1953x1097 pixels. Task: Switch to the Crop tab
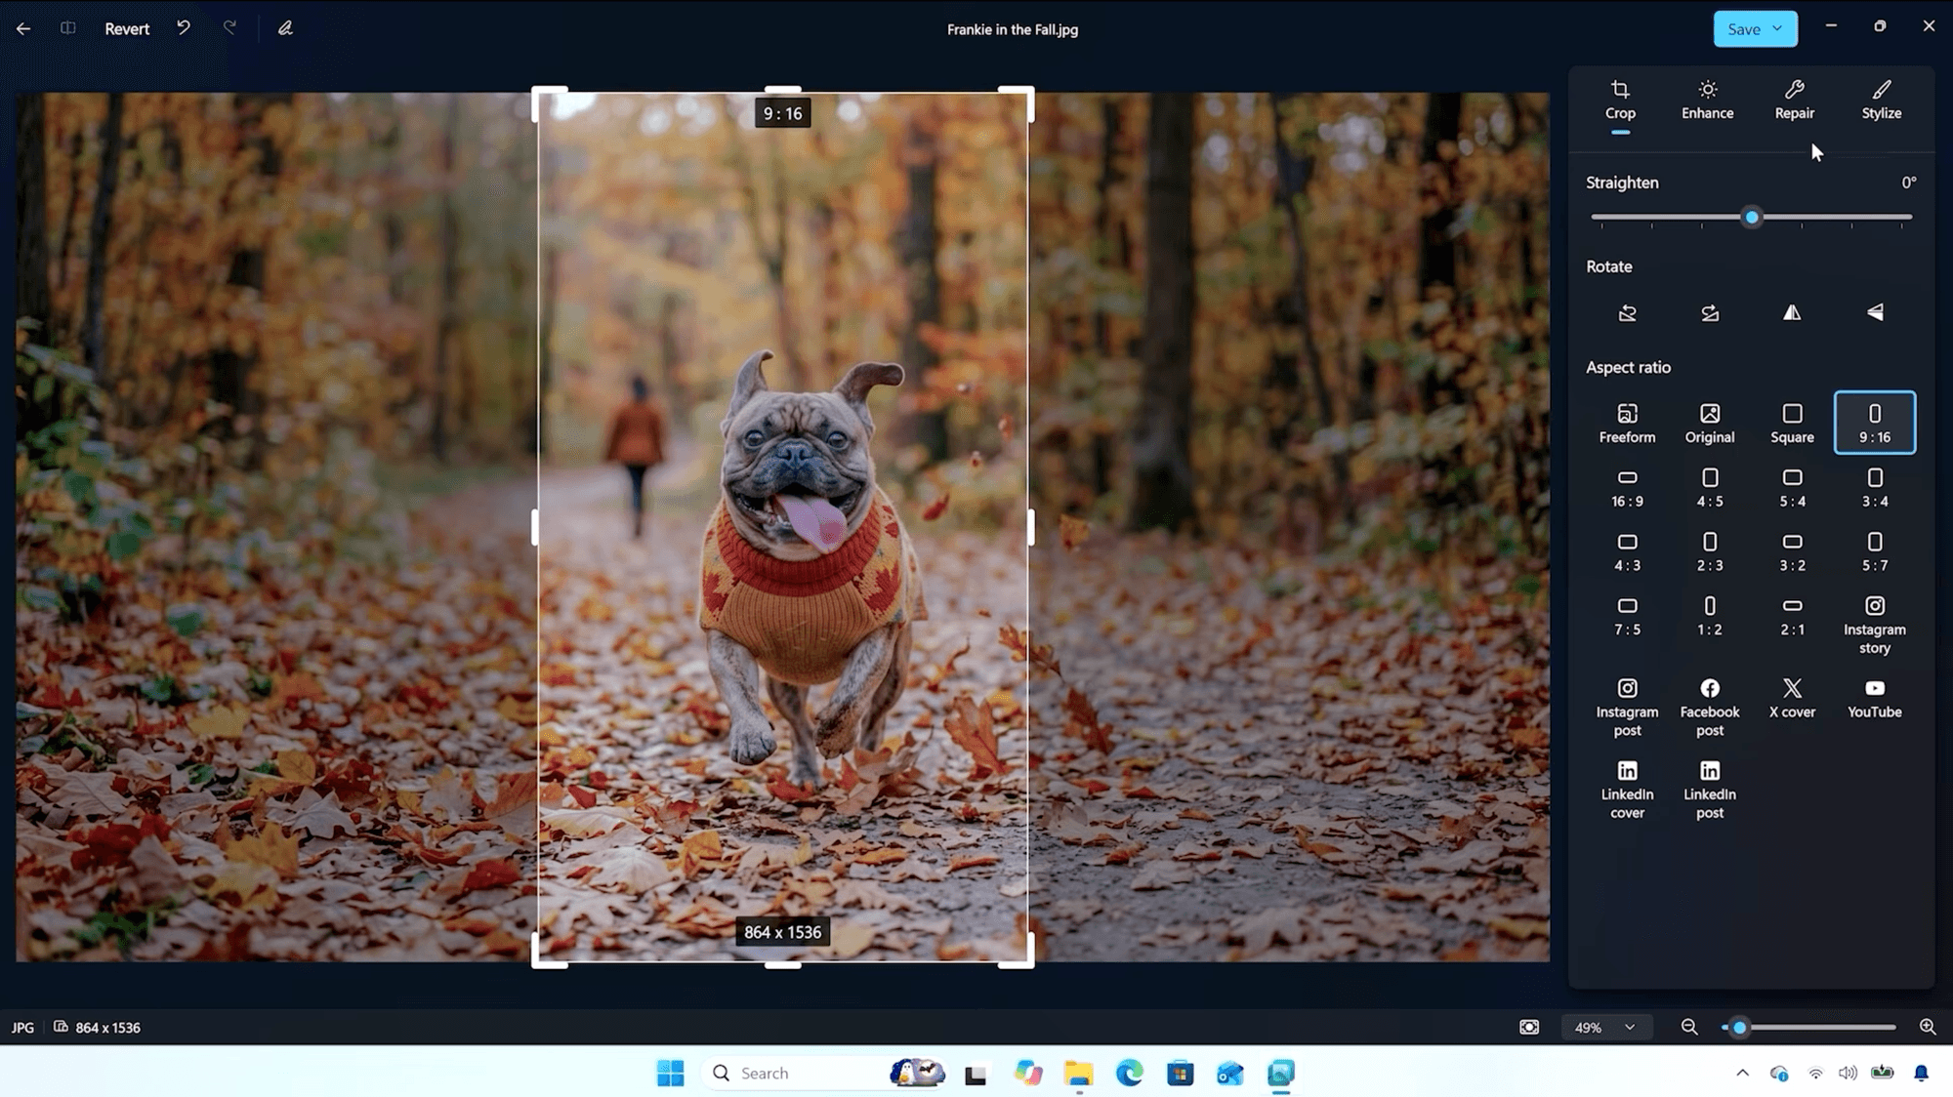click(x=1620, y=101)
